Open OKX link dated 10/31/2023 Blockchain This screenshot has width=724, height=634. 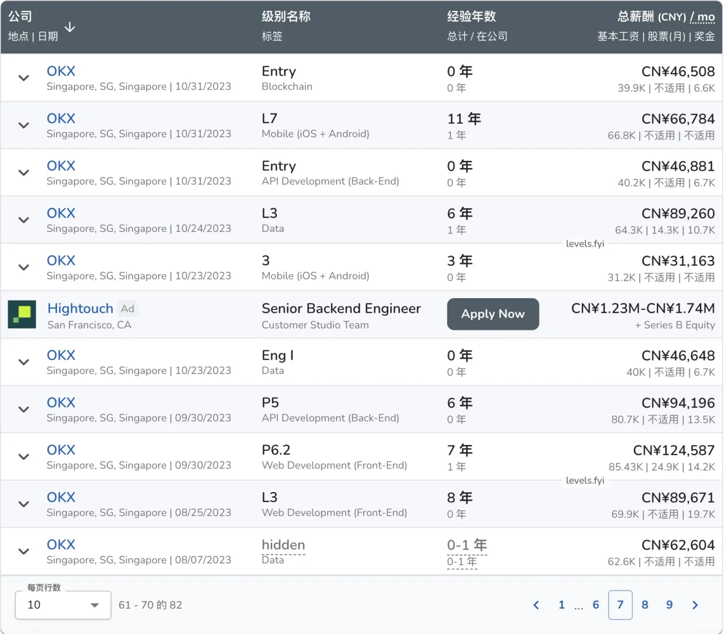[61, 71]
